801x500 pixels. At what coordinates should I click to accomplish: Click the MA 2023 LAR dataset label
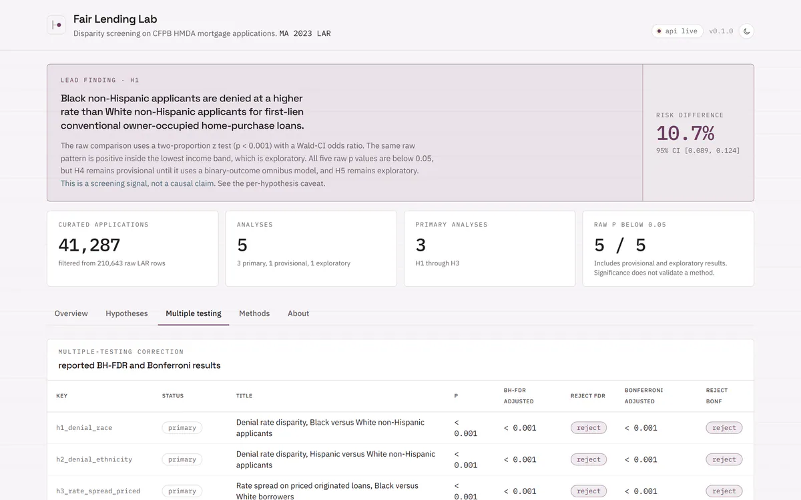click(305, 33)
